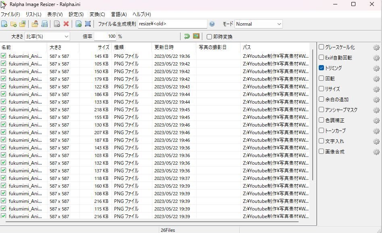Click the horizontal scrollbar of file list

pos(152,221)
